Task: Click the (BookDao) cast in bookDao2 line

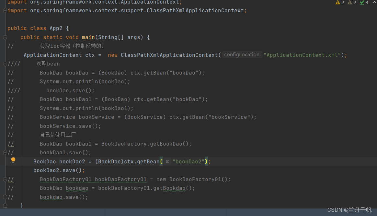Action: (x=109, y=161)
